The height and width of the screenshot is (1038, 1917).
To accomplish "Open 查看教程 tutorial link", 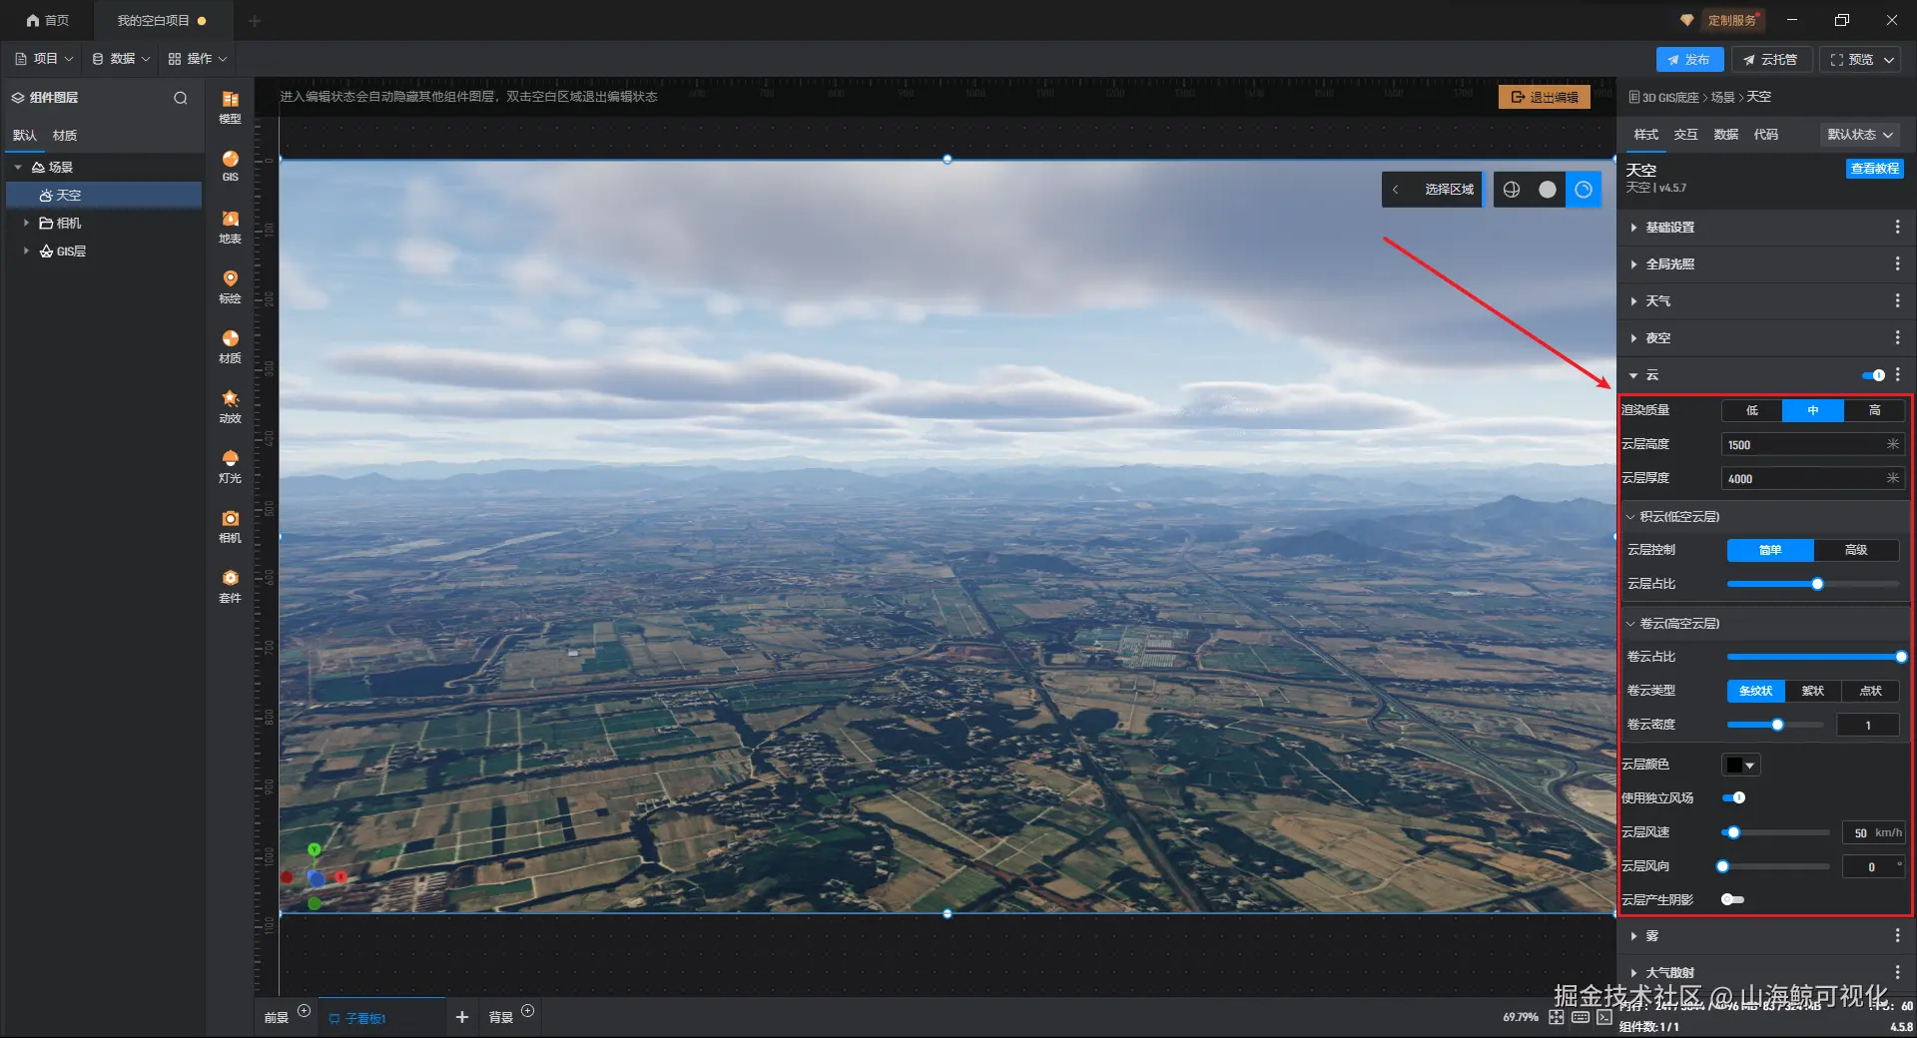I will 1875,169.
